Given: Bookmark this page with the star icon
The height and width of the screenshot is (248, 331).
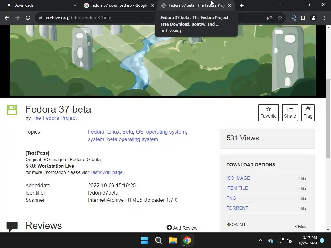Looking at the screenshot, I should tap(280, 18).
